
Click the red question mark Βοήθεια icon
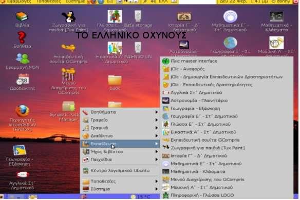pos(22,37)
